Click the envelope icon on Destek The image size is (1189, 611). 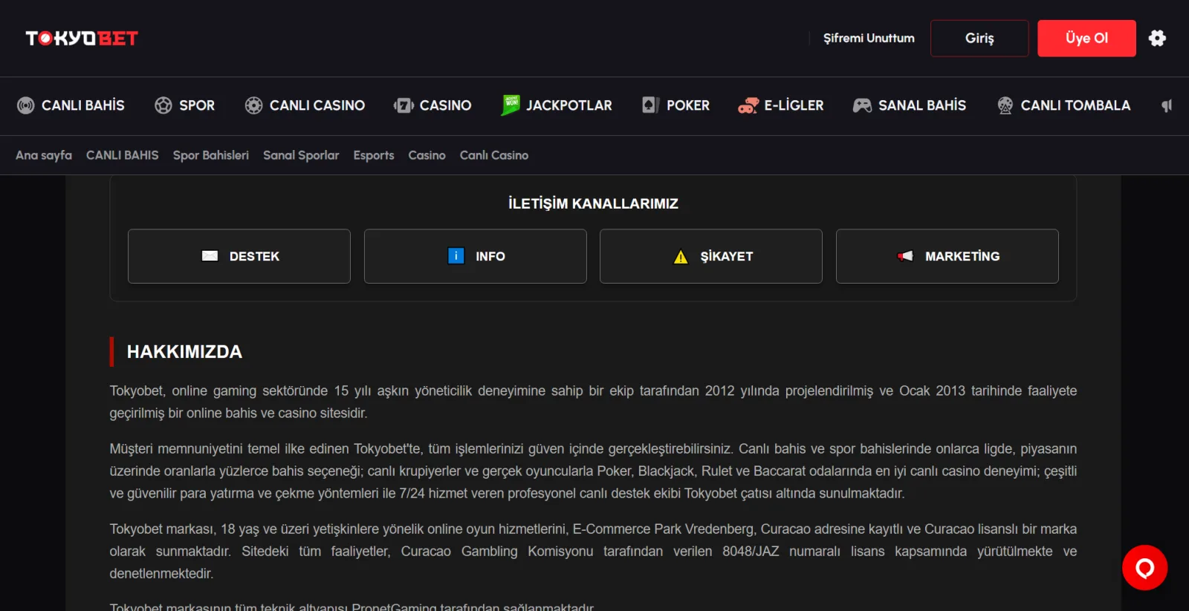point(210,255)
